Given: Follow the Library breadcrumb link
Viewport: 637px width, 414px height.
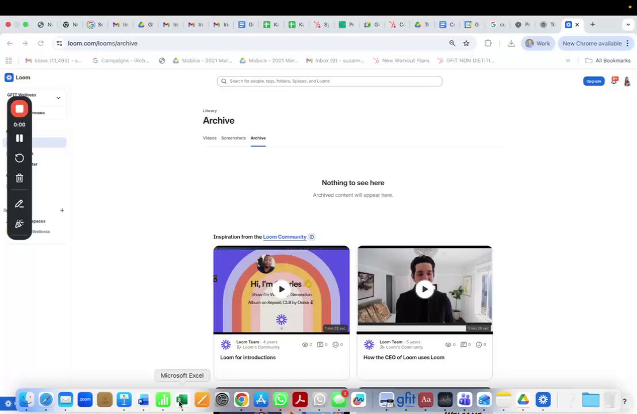Looking at the screenshot, I should coord(210,110).
